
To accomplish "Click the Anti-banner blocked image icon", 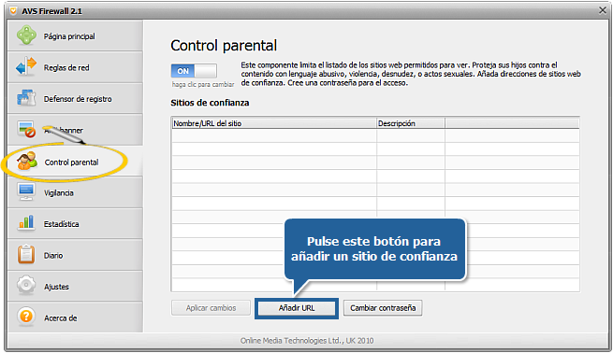I will pos(26,130).
